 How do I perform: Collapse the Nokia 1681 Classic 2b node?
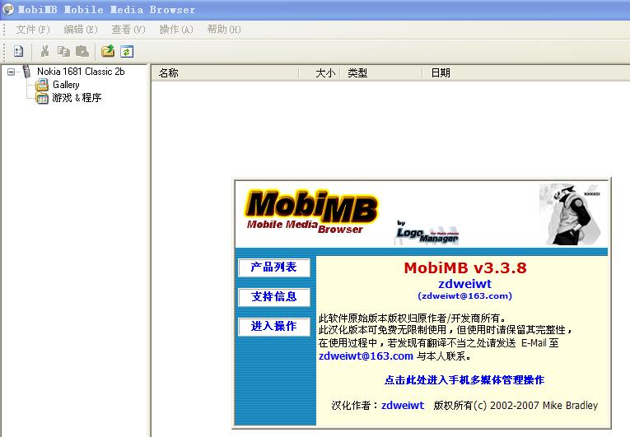(x=12, y=72)
